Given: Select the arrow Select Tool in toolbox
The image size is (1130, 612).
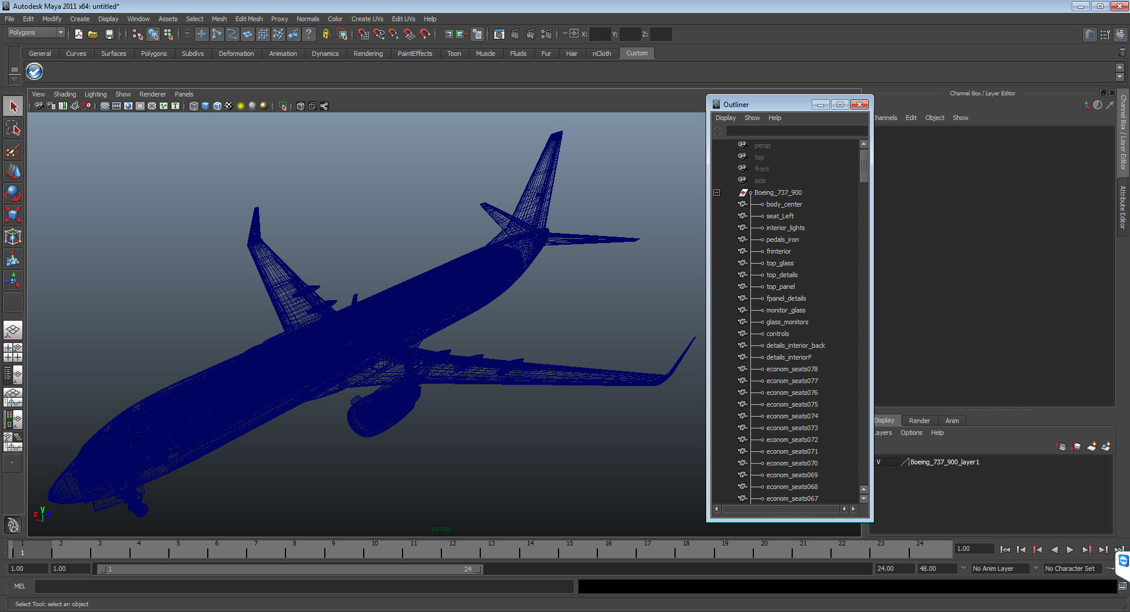Looking at the screenshot, I should (13, 106).
